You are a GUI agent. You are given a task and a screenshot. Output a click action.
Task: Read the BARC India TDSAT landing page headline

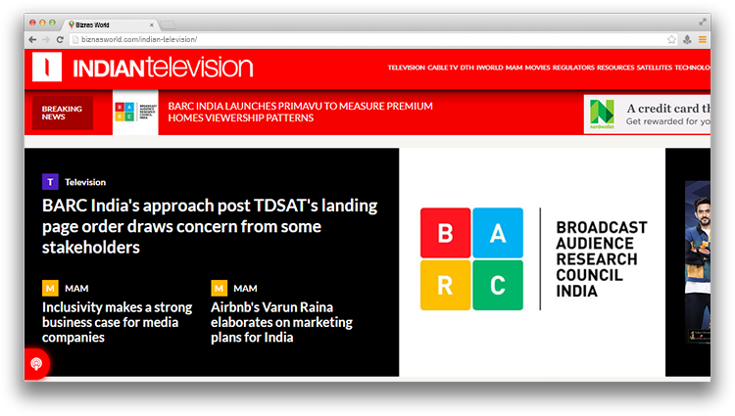pos(209,226)
